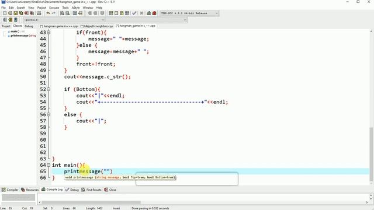Click code line 'cout<<message.c_str();'

pyautogui.click(x=98, y=76)
